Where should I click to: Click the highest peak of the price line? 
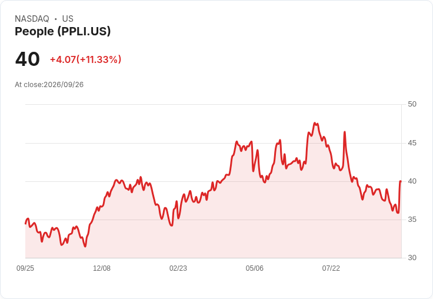pyautogui.click(x=315, y=123)
